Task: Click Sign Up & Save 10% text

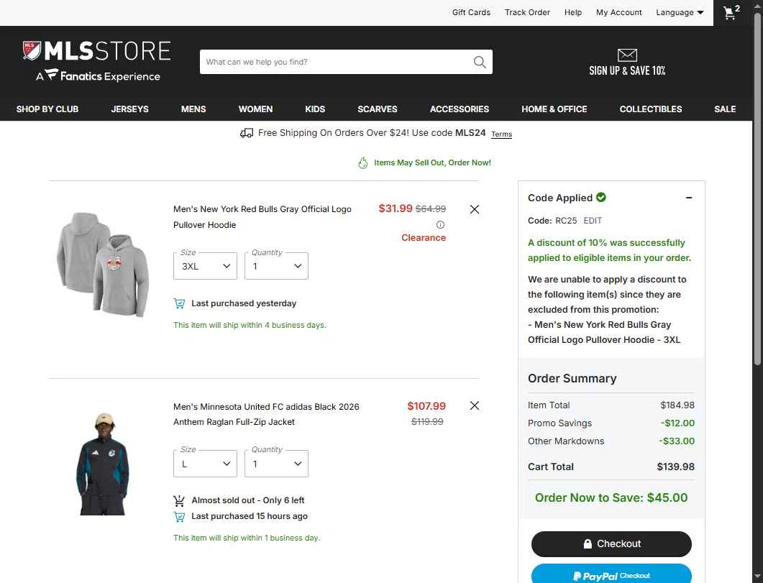Action: (627, 70)
